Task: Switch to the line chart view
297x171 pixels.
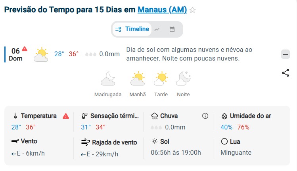Action: click(157, 29)
